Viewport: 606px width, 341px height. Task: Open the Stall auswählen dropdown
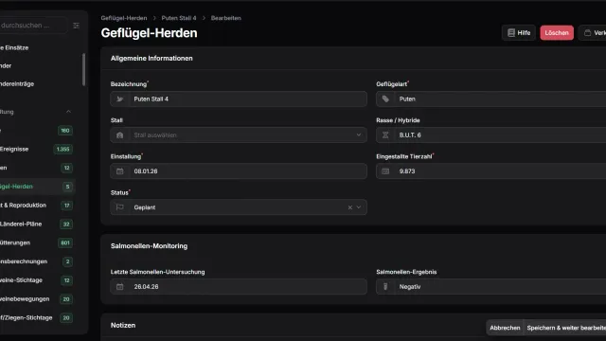(x=239, y=135)
